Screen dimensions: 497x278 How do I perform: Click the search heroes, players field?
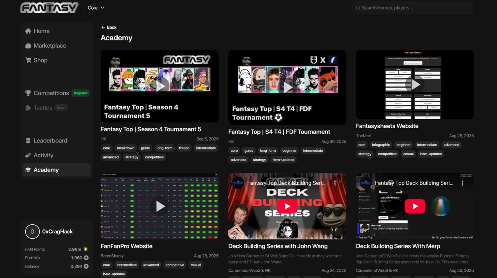point(413,8)
